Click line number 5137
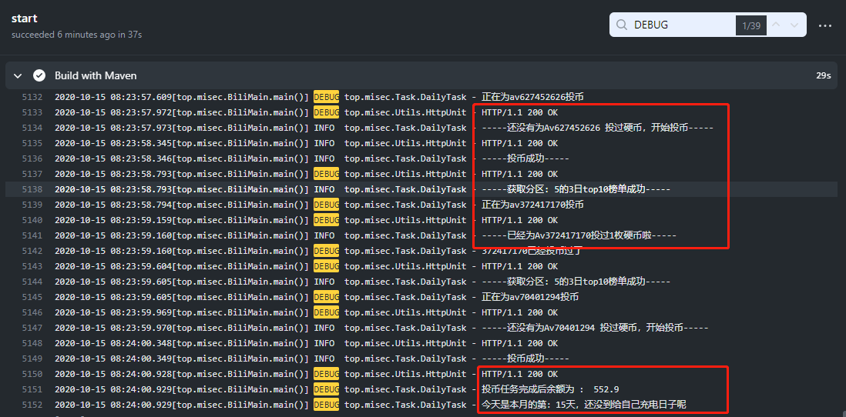The width and height of the screenshot is (846, 417). [32, 174]
